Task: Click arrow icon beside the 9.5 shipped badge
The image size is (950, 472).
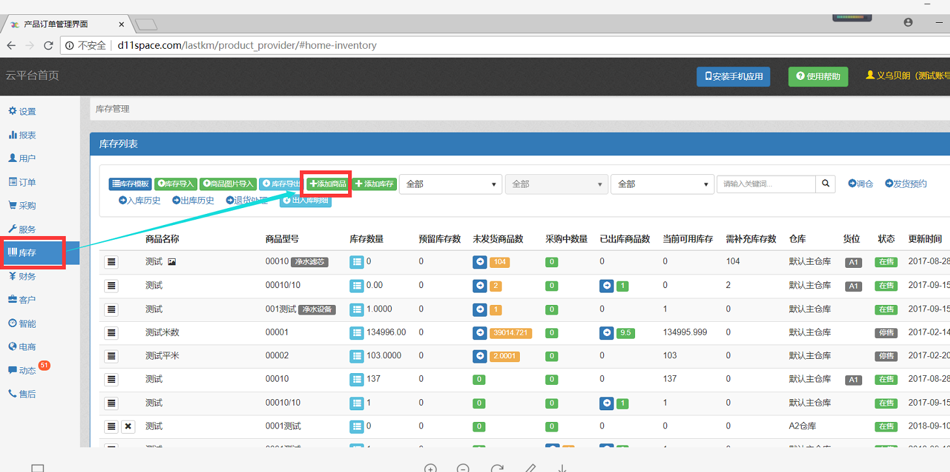Action: click(606, 332)
